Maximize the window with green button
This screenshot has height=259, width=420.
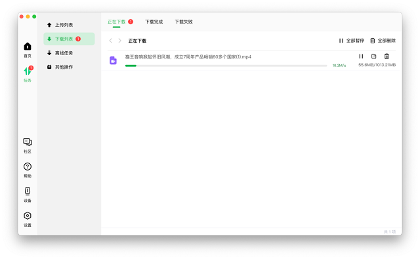coord(34,16)
